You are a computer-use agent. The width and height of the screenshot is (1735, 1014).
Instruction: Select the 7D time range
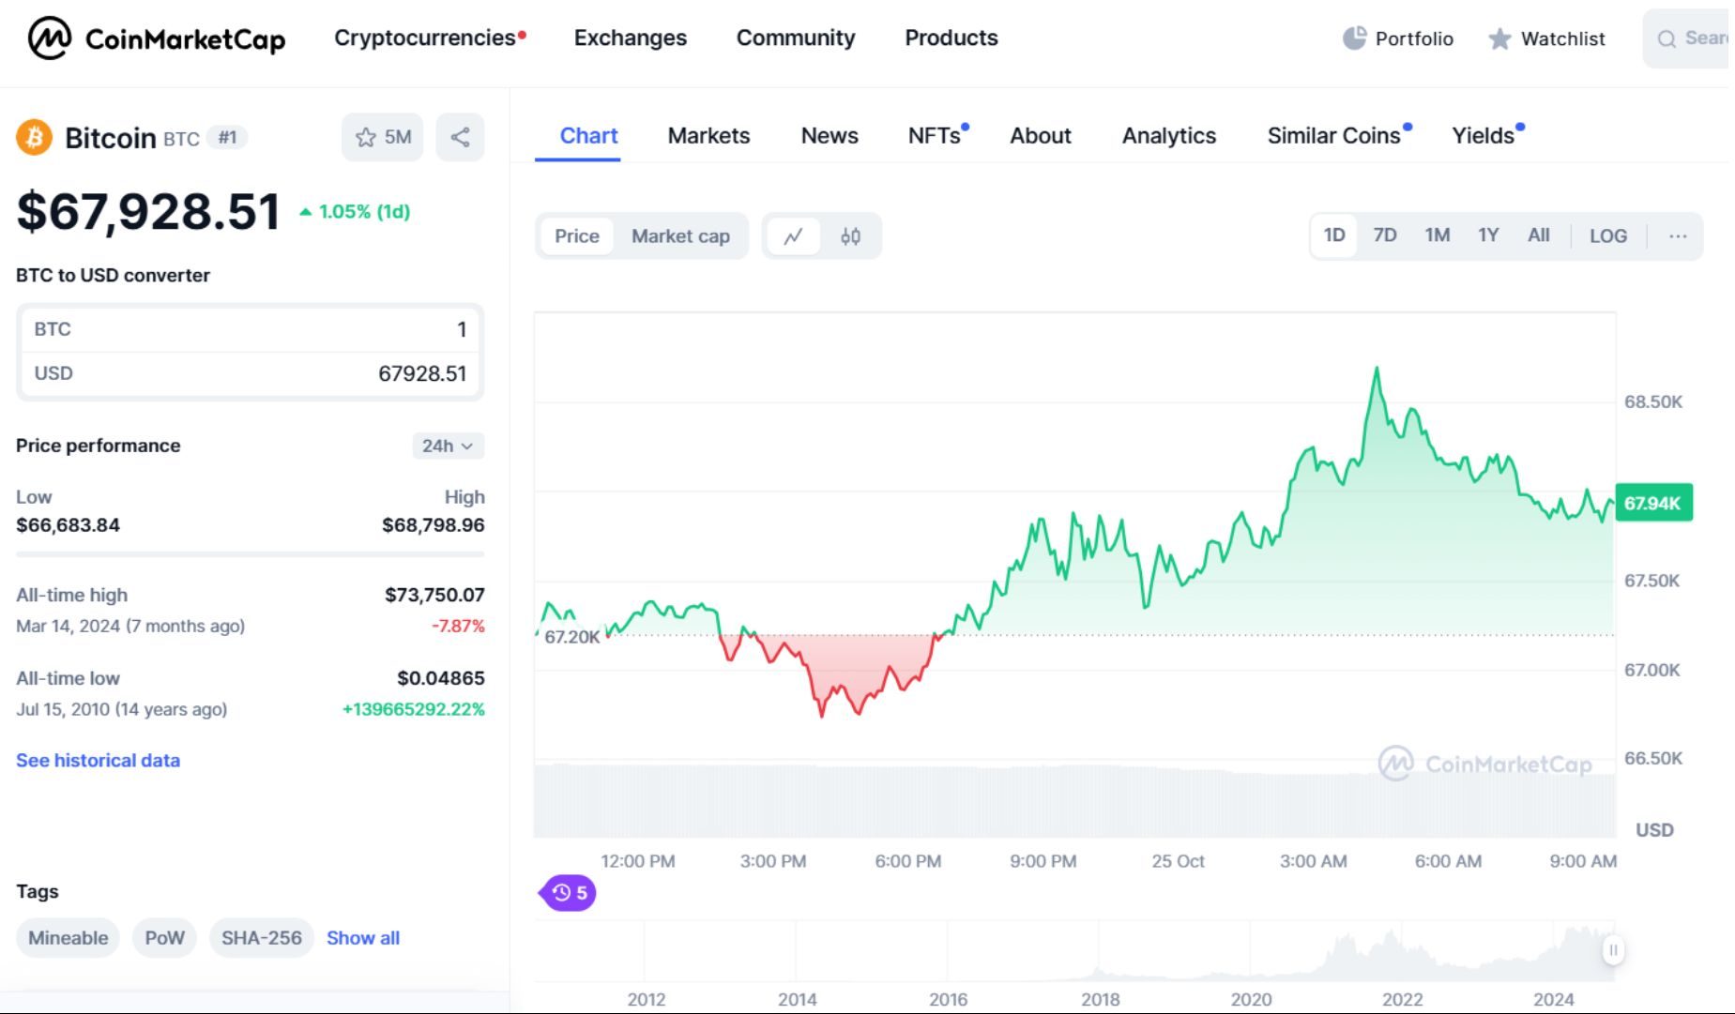point(1384,235)
